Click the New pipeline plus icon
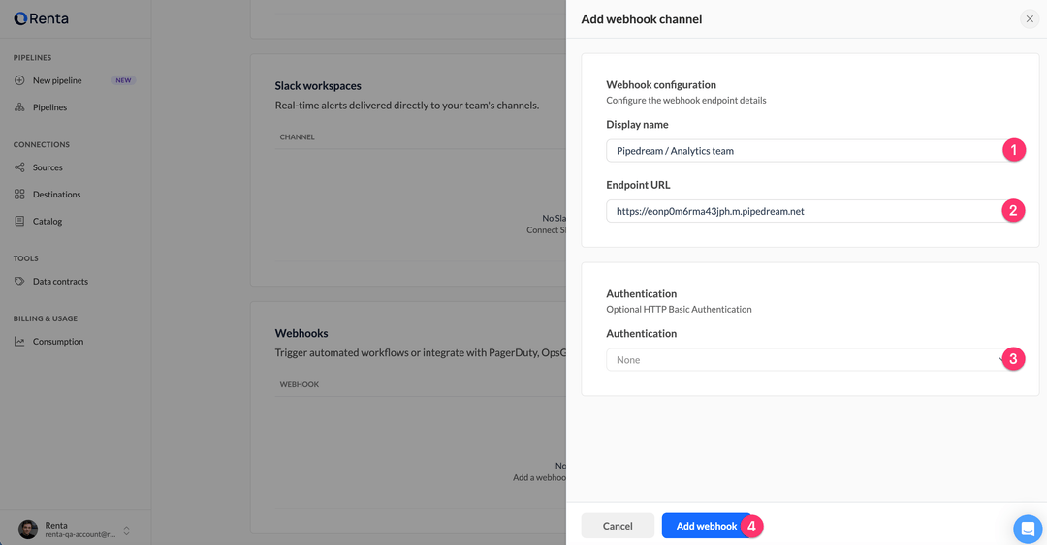 pyautogui.click(x=19, y=80)
